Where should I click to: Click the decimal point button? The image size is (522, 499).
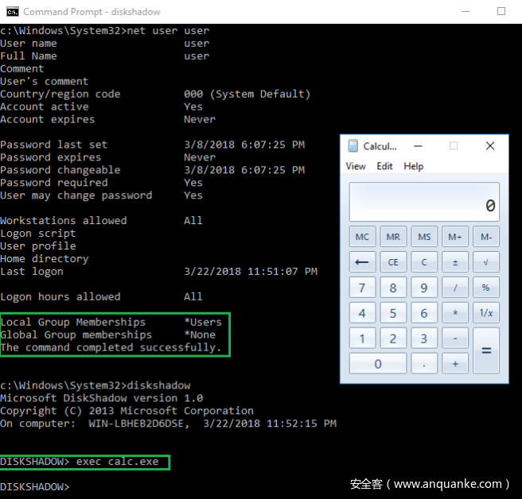coord(424,364)
